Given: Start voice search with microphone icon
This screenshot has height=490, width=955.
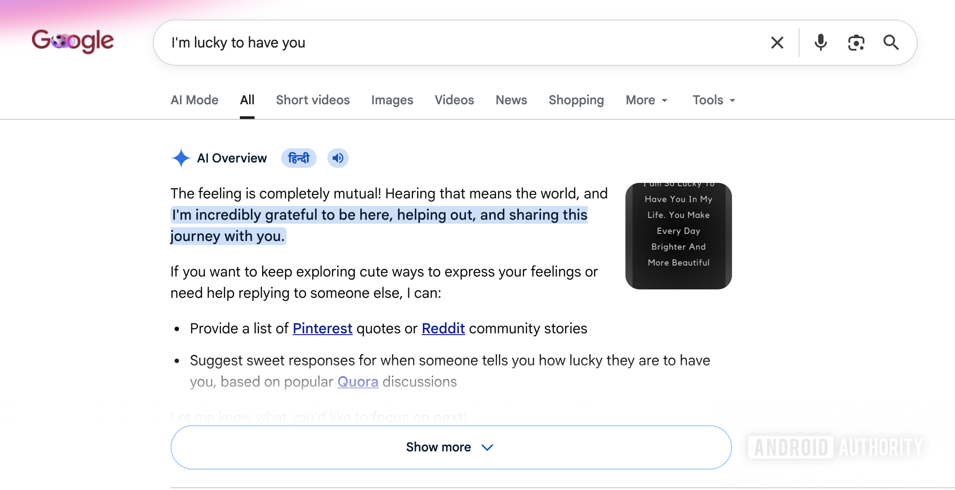Looking at the screenshot, I should (x=820, y=43).
